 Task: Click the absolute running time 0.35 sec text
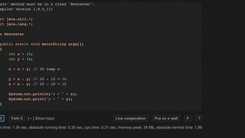coord(56,127)
